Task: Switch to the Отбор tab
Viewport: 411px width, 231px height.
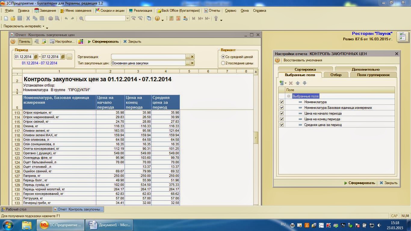Action: click(x=336, y=75)
